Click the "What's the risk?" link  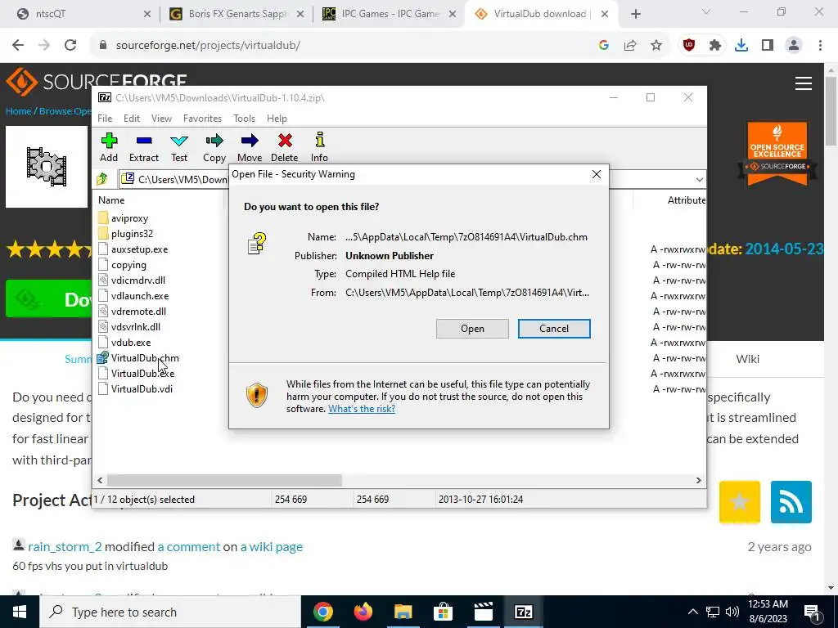[x=362, y=409]
